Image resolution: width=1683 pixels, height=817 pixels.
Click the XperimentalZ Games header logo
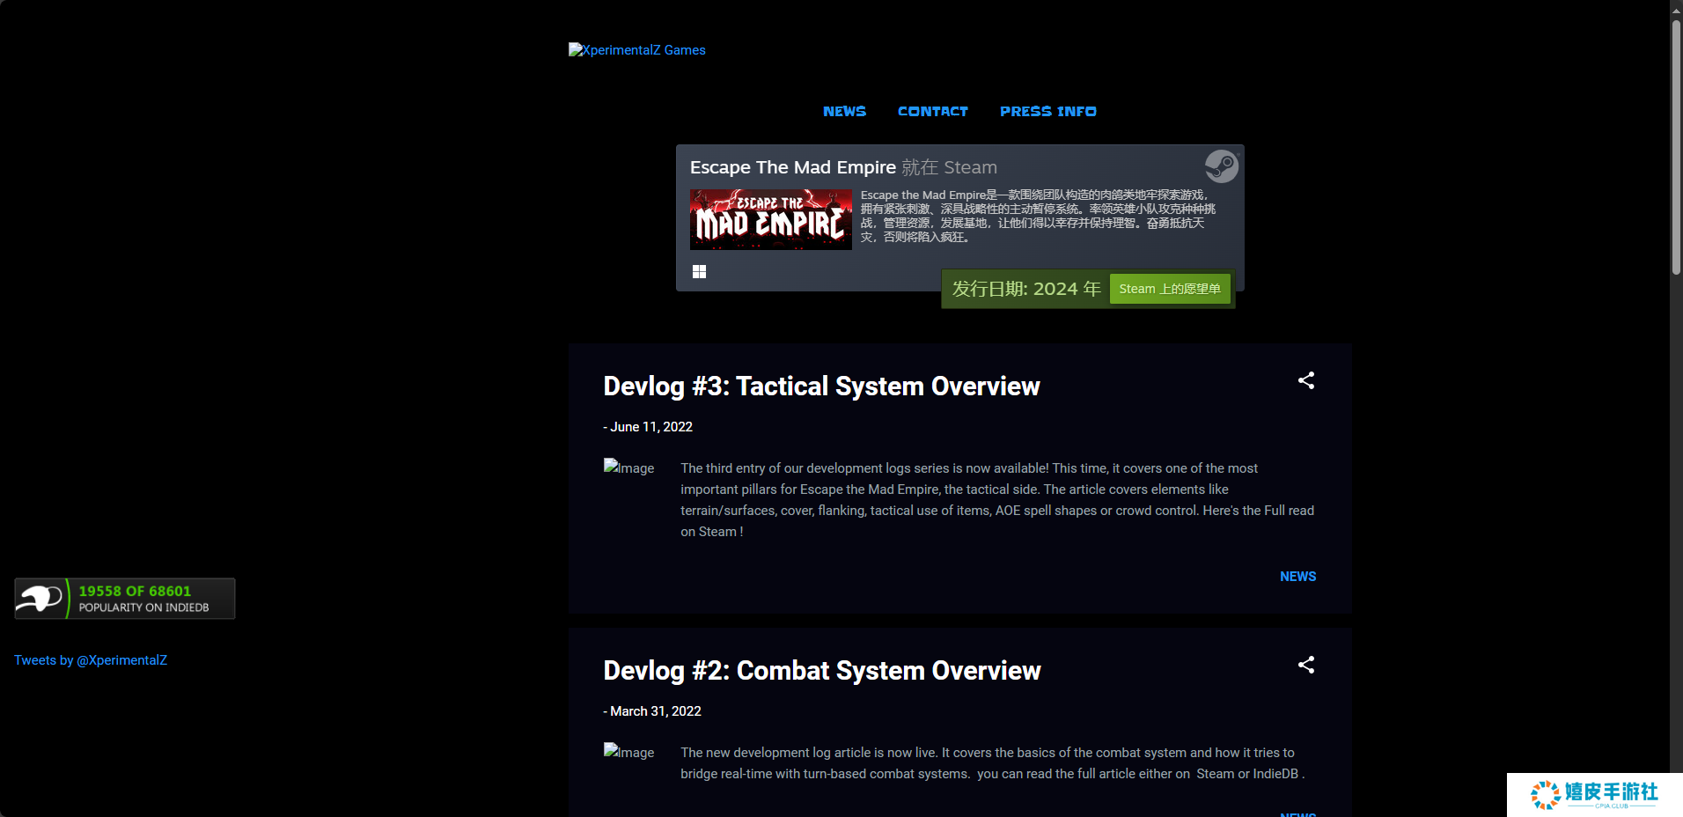coord(637,50)
